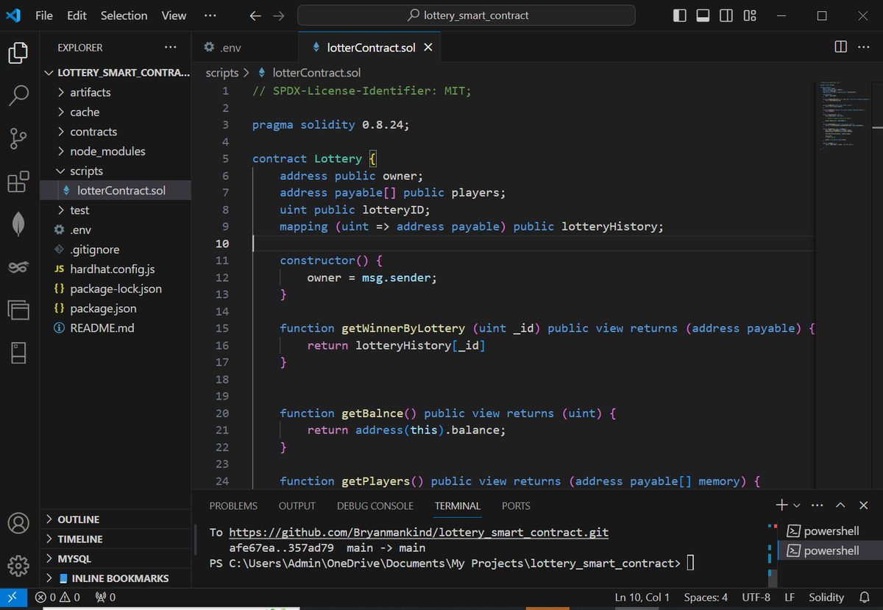Open the Explorer view in activity bar

[19, 54]
